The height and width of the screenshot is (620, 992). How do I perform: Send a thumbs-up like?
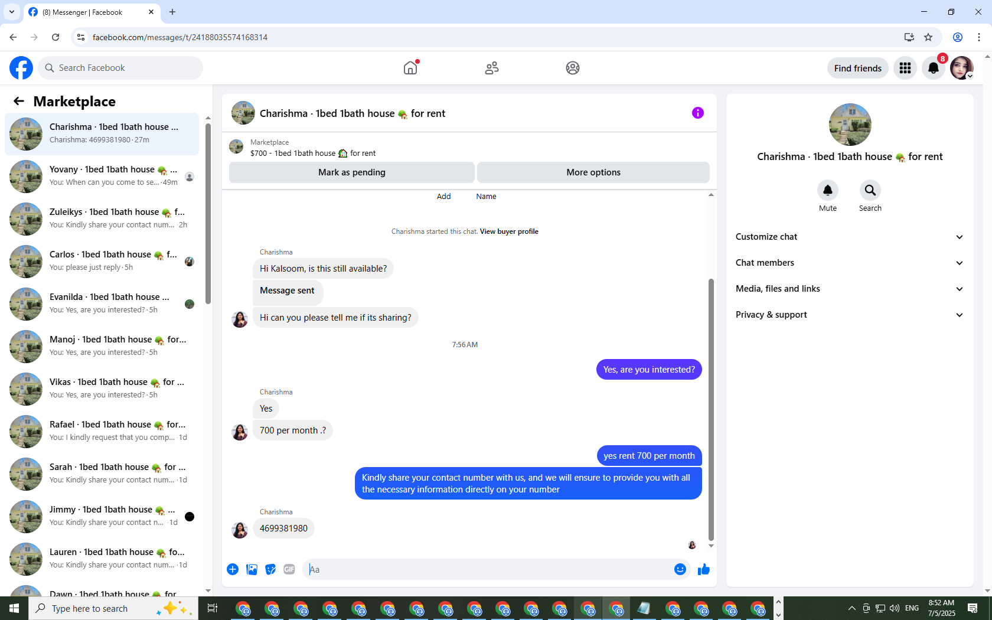(x=704, y=569)
